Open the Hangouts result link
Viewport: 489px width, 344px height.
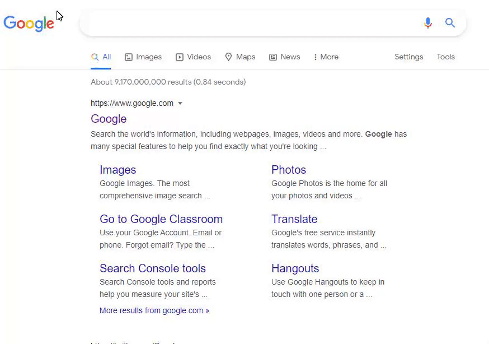pos(295,268)
